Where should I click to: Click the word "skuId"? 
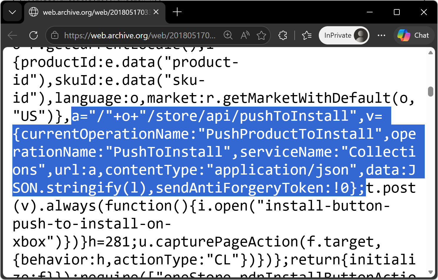[x=76, y=80]
